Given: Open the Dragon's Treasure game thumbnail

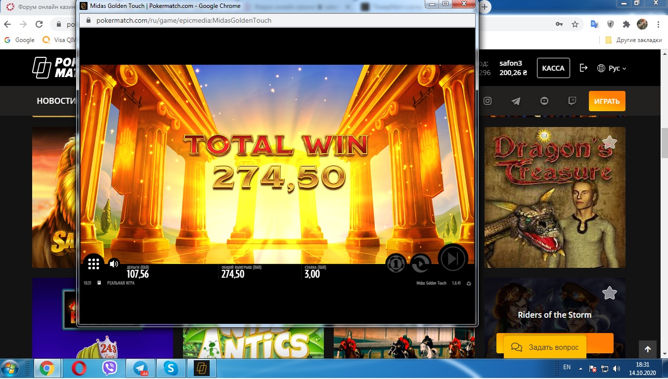Looking at the screenshot, I should coord(555,197).
